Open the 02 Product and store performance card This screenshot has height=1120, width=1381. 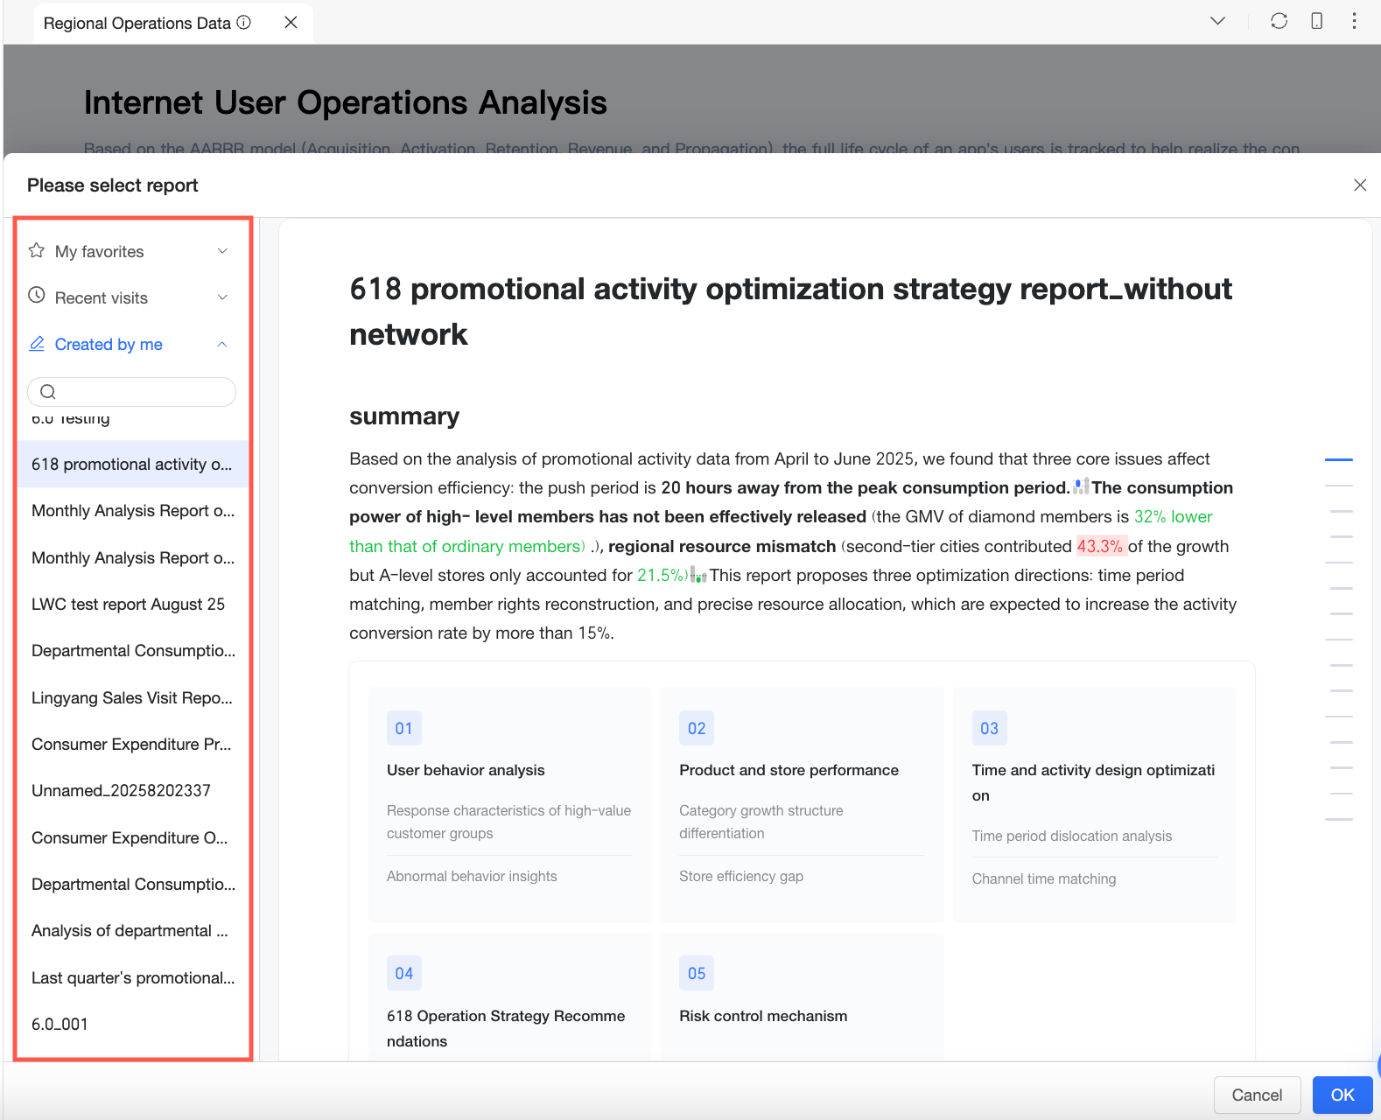click(x=802, y=804)
